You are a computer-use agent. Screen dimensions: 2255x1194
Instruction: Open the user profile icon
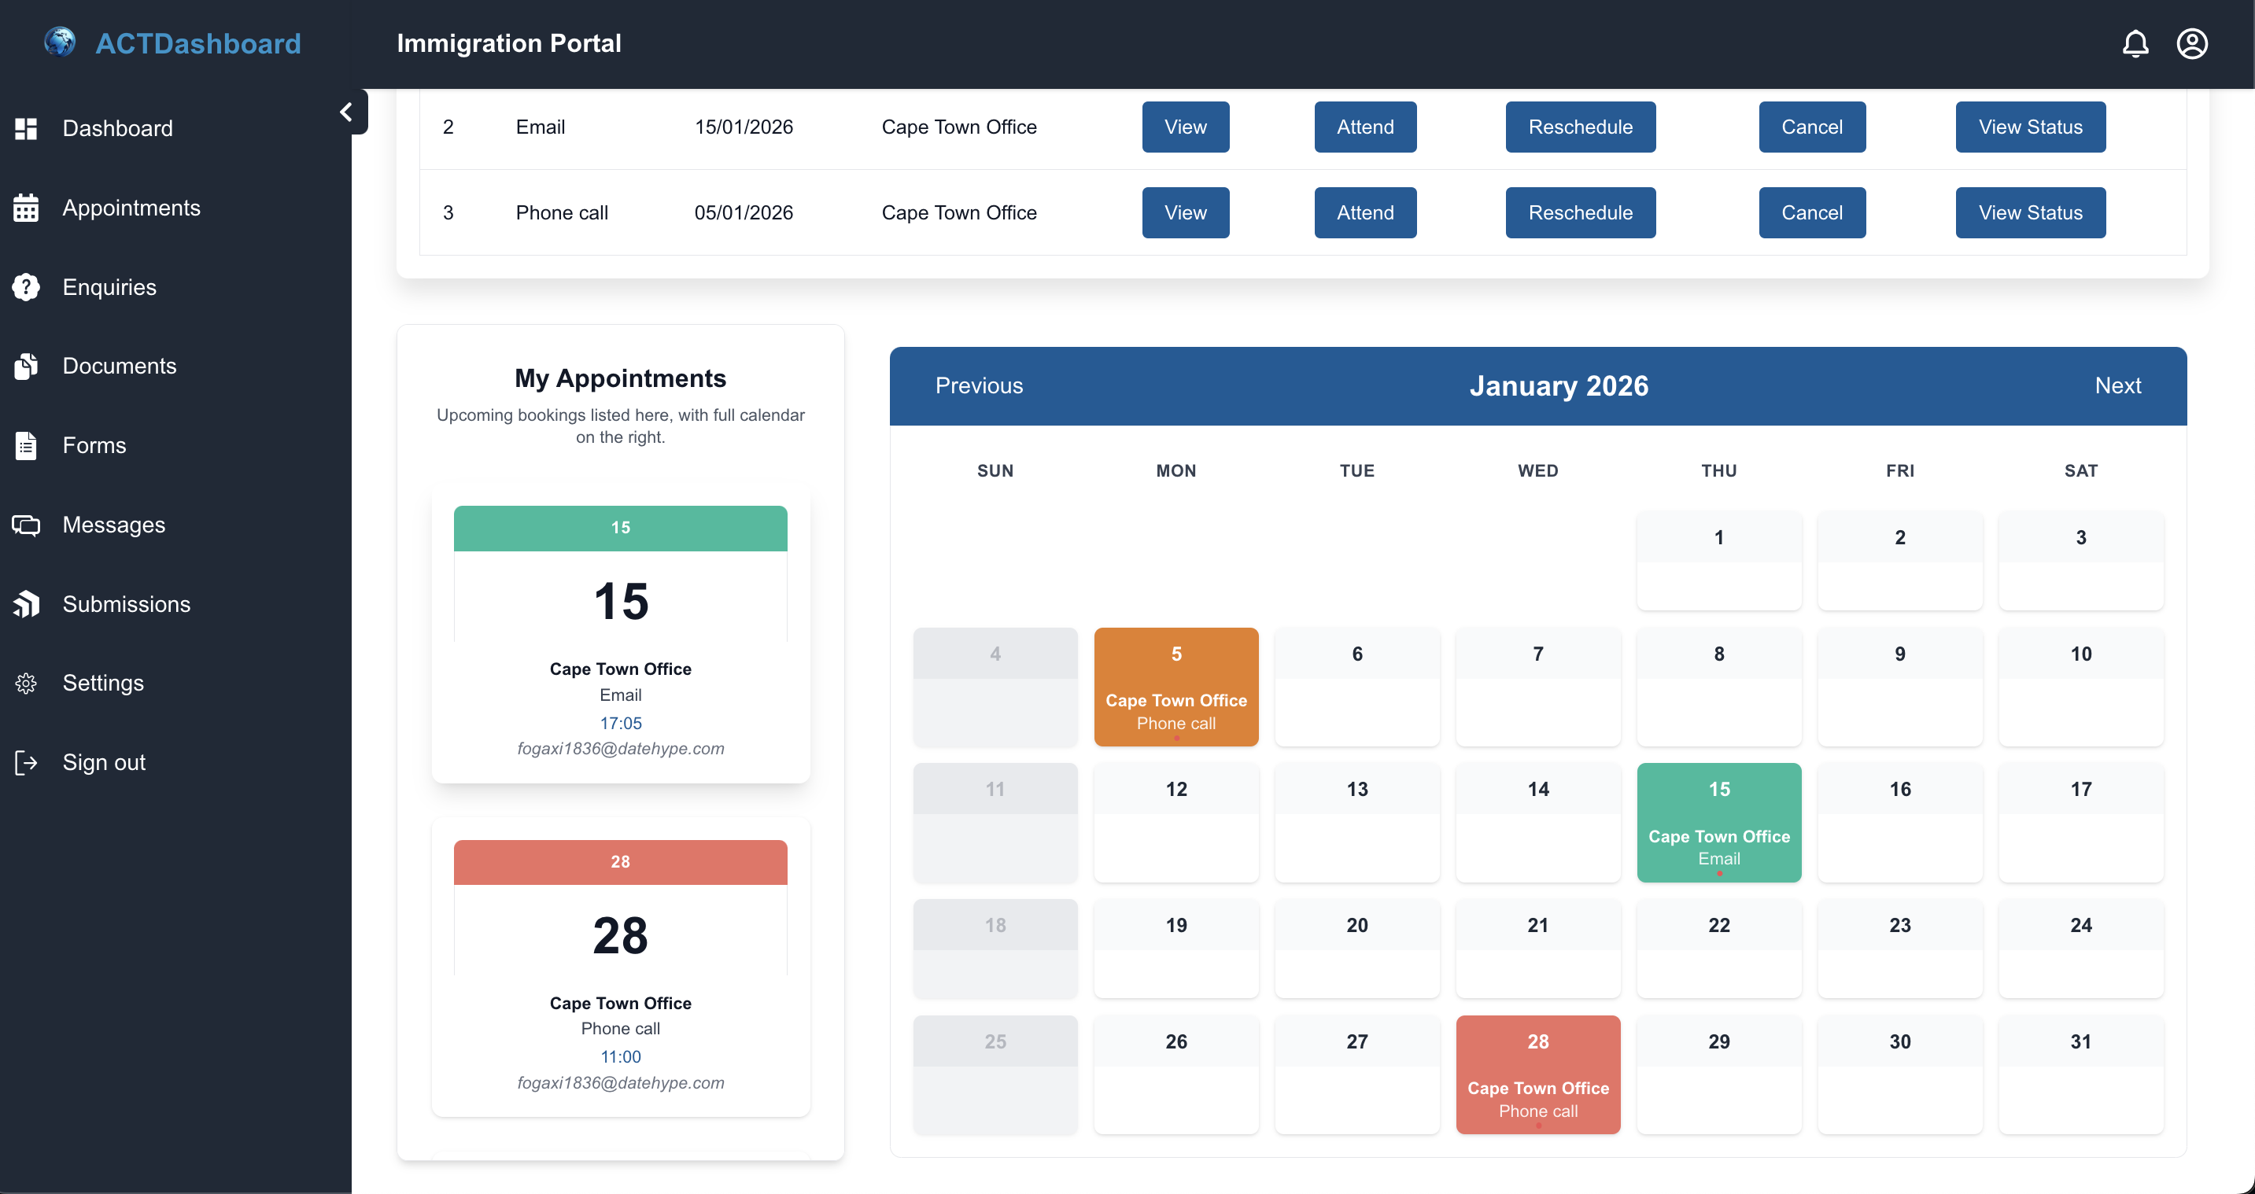[2192, 43]
